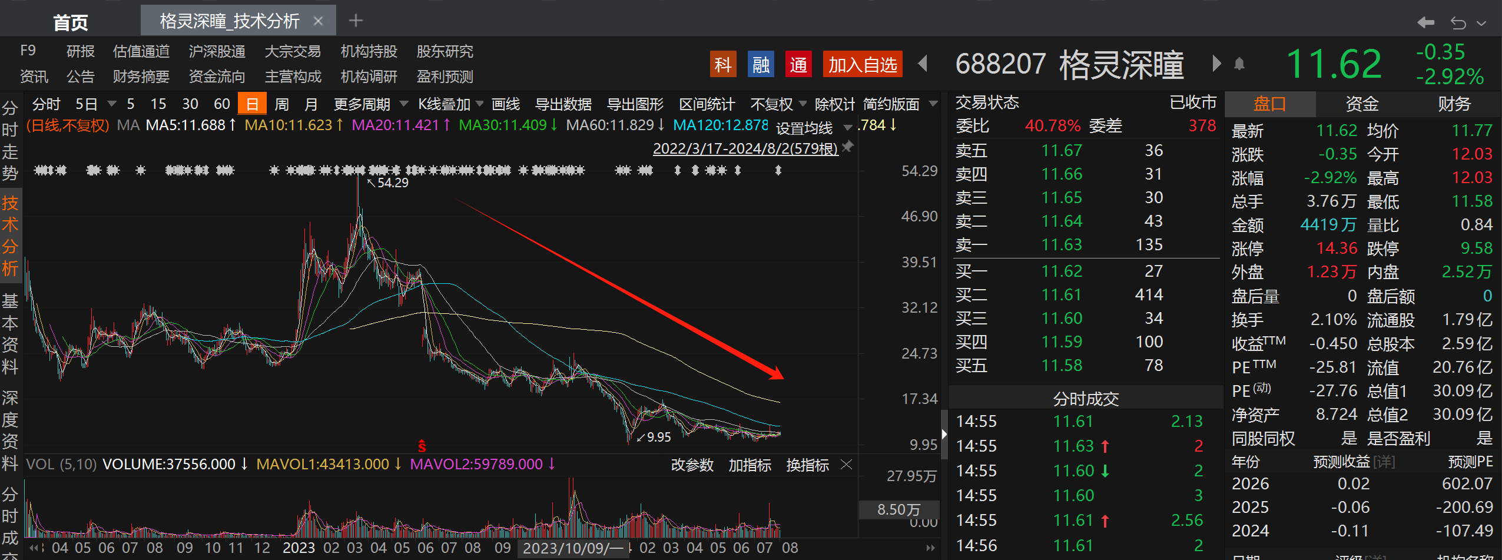Click the 画线 drawing tool button
Viewport: 1502px width, 560px height.
click(x=506, y=104)
